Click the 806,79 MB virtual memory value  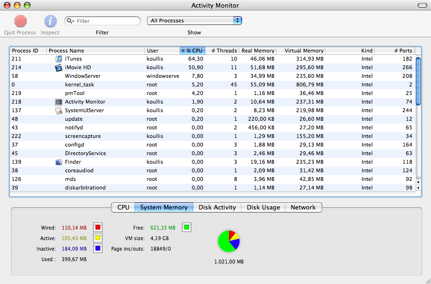click(x=310, y=84)
